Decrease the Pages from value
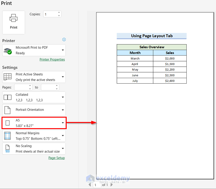 (30, 89)
